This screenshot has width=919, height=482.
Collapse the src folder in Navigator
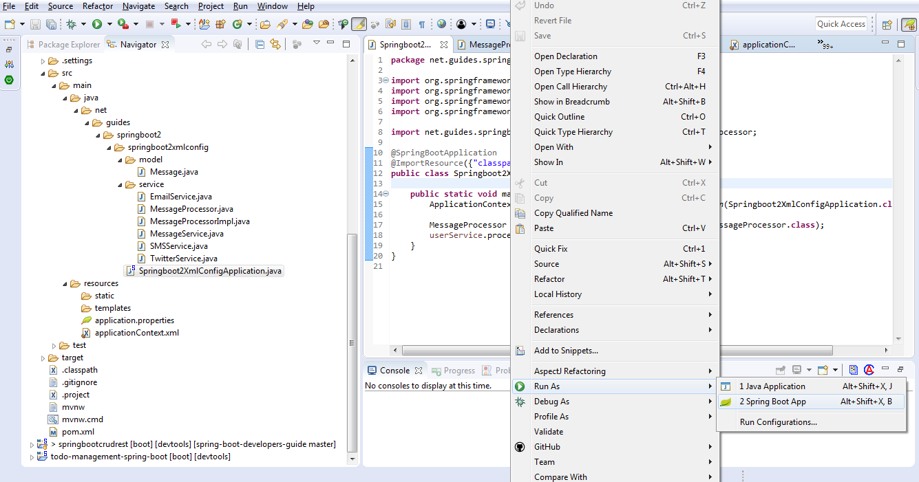[43, 73]
